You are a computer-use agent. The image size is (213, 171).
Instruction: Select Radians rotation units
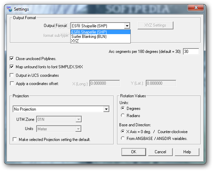[x=123, y=115]
